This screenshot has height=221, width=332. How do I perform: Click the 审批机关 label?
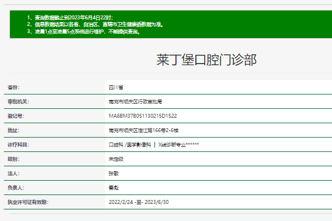18,102
